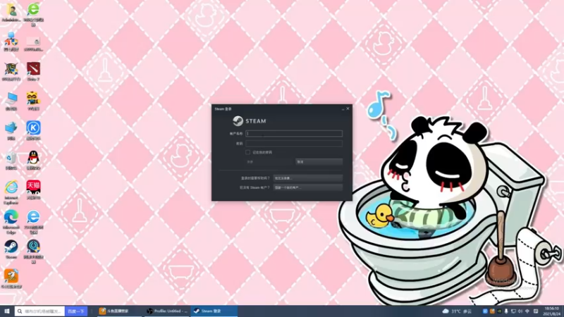The image size is (564, 317).
Task: Open the red Tmall (天猫) desktop shortcut
Action: 33,189
